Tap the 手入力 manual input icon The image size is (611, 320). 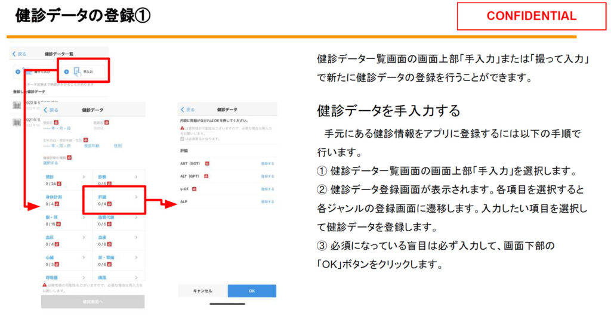coord(77,72)
